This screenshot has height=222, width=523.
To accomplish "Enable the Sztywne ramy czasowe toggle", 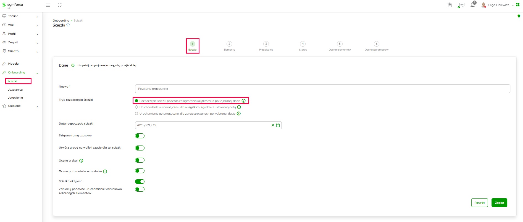I will (x=140, y=136).
